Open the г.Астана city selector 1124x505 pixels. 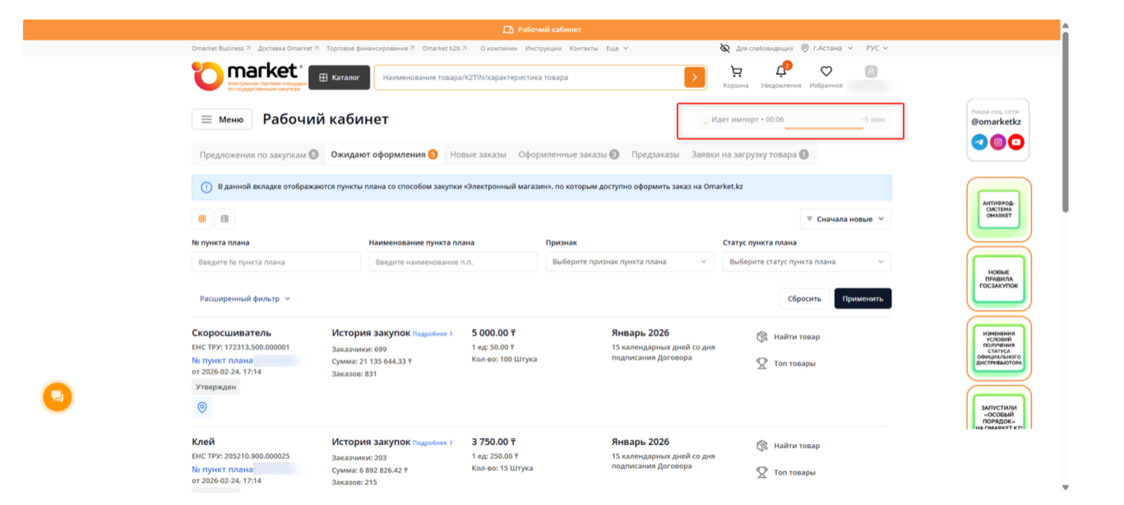point(827,49)
